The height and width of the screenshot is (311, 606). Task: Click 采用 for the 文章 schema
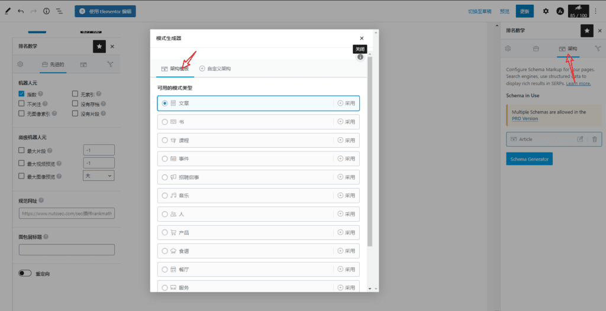(346, 103)
